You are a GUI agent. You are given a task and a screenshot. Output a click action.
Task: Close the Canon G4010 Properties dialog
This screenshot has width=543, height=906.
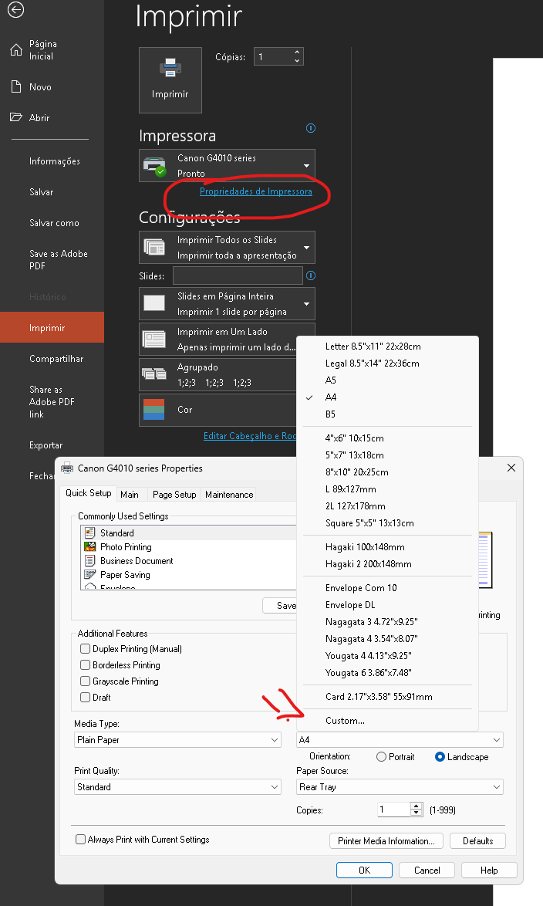(511, 468)
